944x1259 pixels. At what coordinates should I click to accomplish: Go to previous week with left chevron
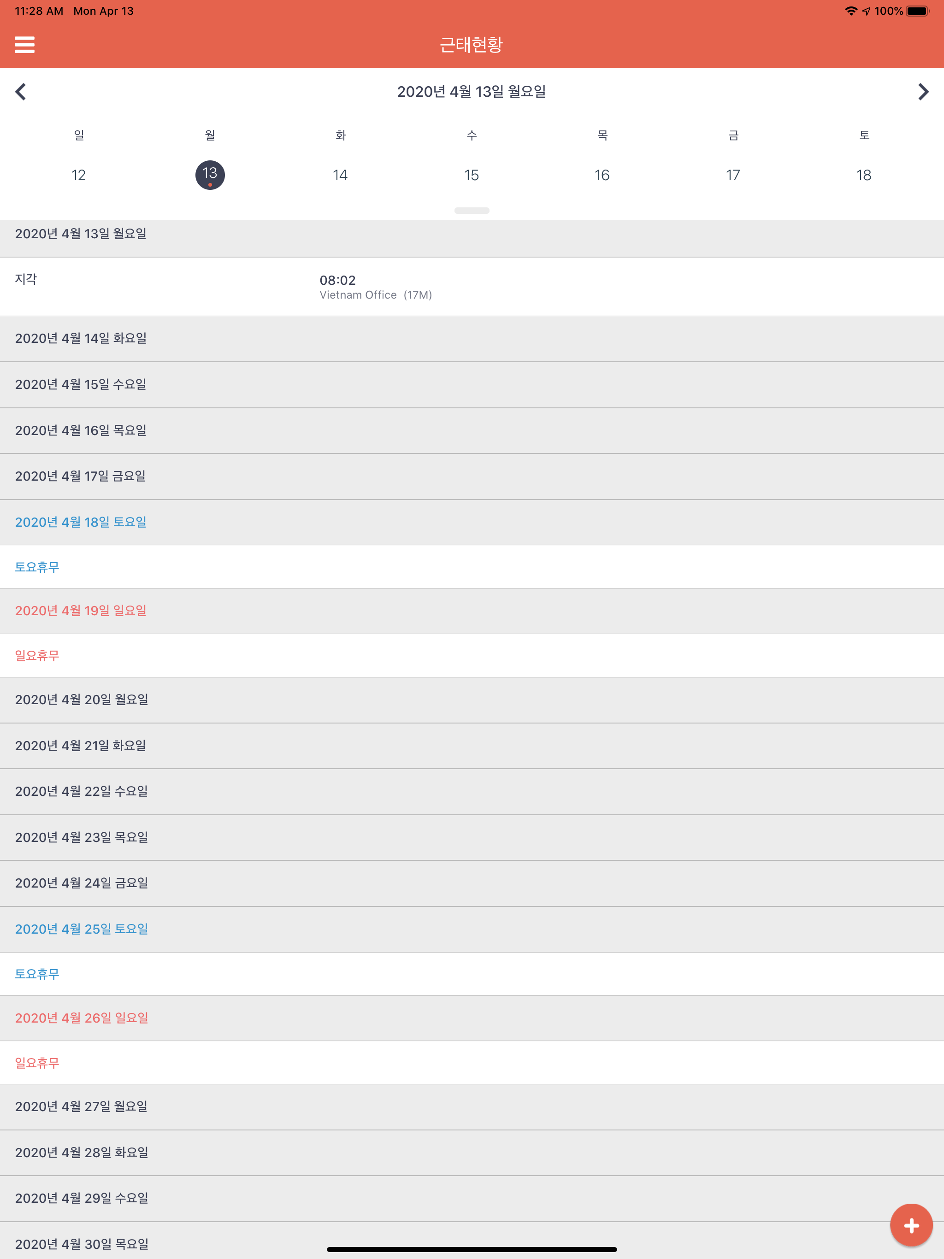[21, 92]
